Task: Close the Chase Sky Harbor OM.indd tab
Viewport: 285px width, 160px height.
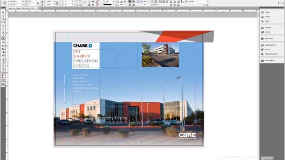Action: pyautogui.click(x=37, y=8)
